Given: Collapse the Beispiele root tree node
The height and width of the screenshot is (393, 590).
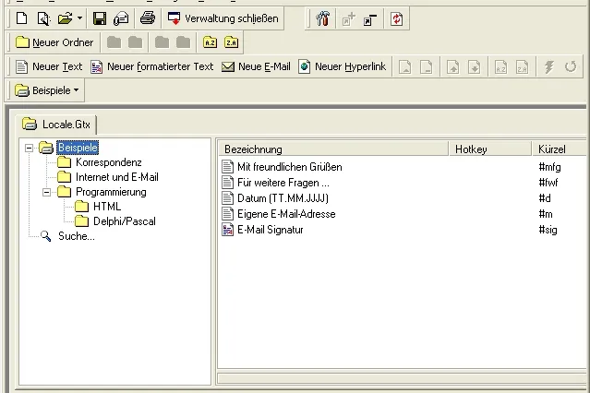Looking at the screenshot, I should pos(29,148).
